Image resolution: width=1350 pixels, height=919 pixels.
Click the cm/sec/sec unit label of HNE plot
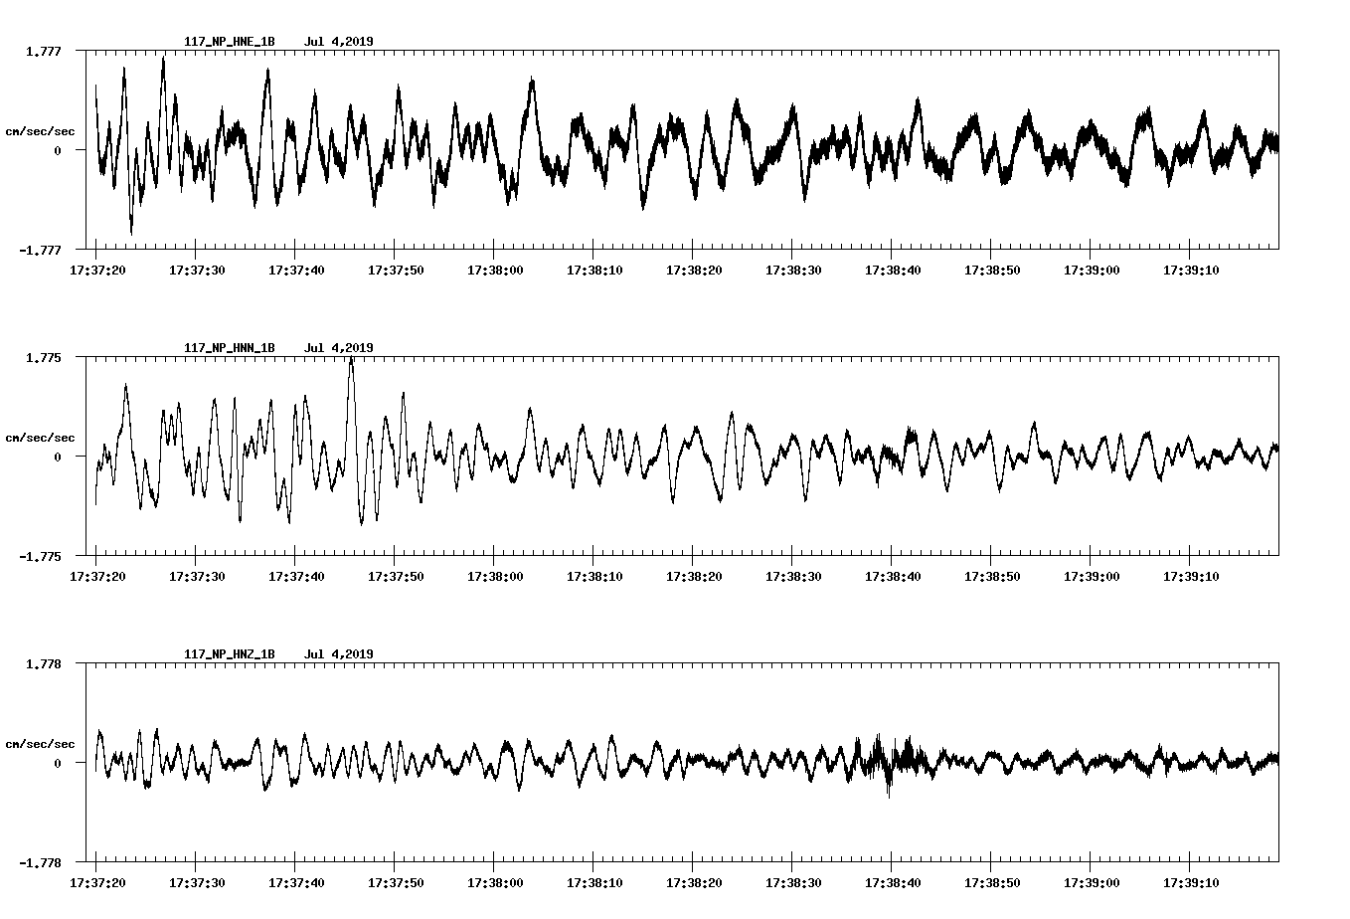click(x=41, y=131)
